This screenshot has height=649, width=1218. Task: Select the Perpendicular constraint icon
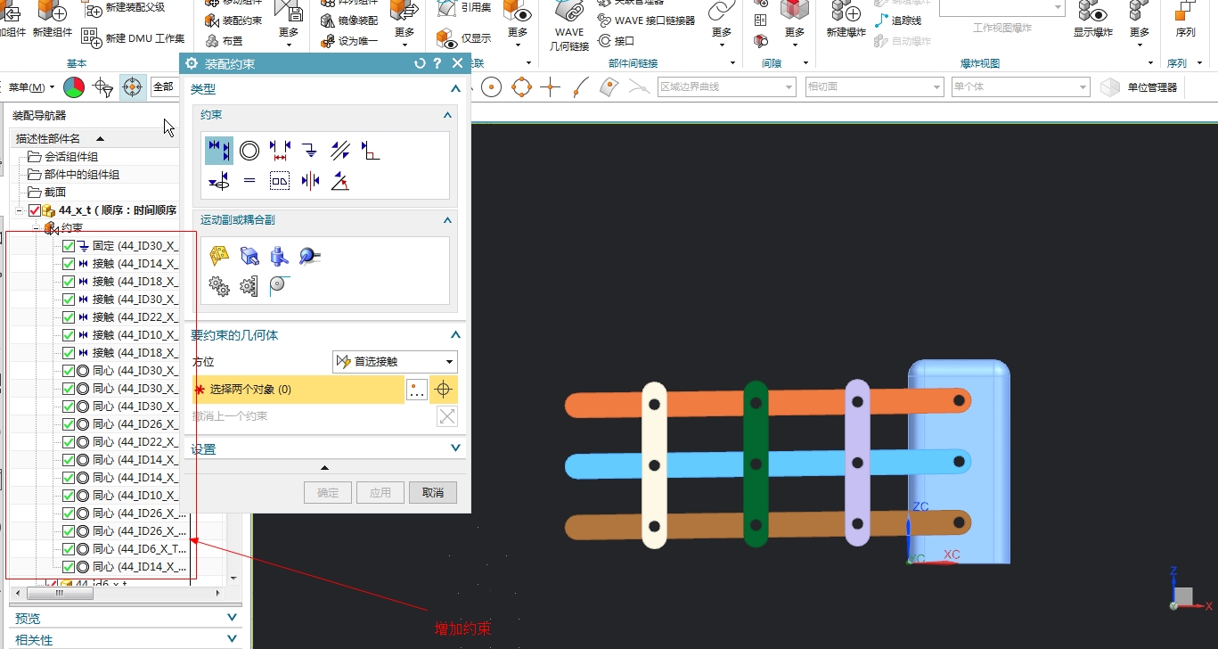tap(370, 151)
